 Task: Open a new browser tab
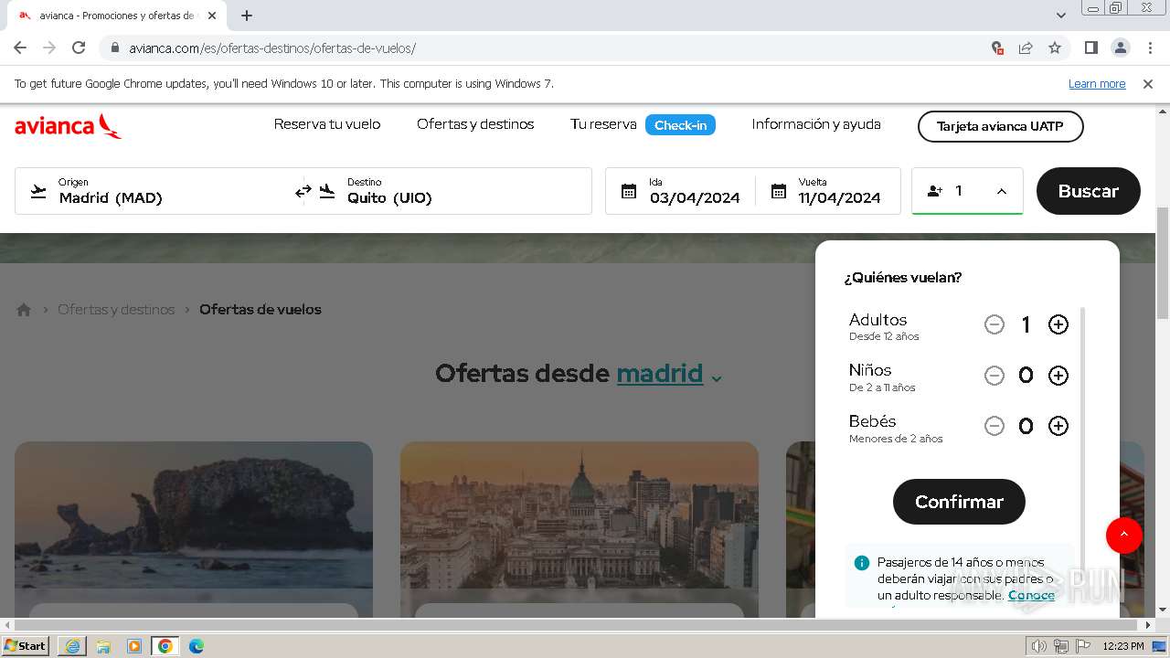(x=247, y=16)
